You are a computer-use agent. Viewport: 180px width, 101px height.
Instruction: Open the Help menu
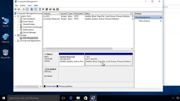click(x=36, y=6)
